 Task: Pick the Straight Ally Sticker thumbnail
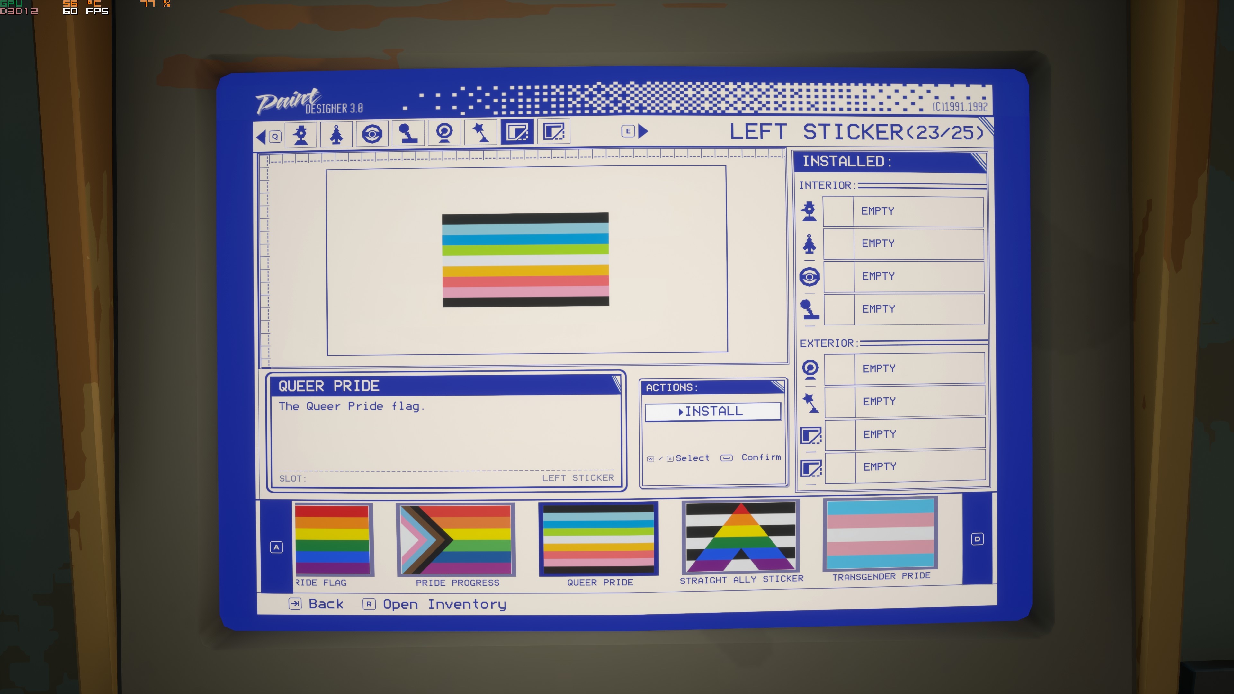tap(741, 538)
